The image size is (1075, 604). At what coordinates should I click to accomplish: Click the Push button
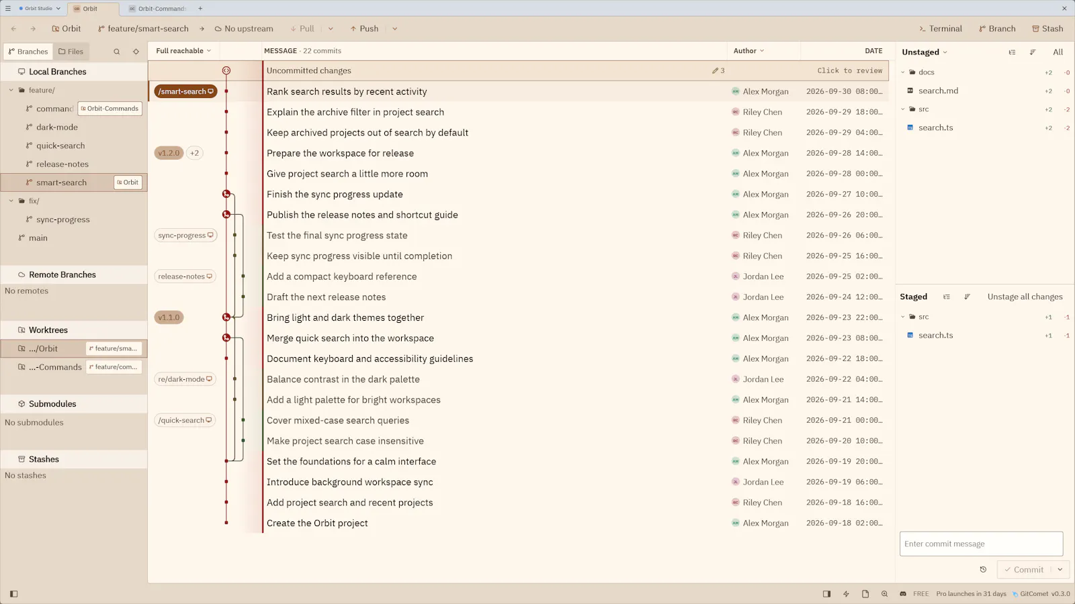[x=364, y=29]
